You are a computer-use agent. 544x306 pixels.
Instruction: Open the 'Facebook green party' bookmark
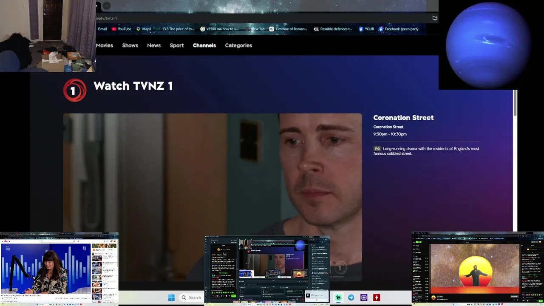point(399,29)
